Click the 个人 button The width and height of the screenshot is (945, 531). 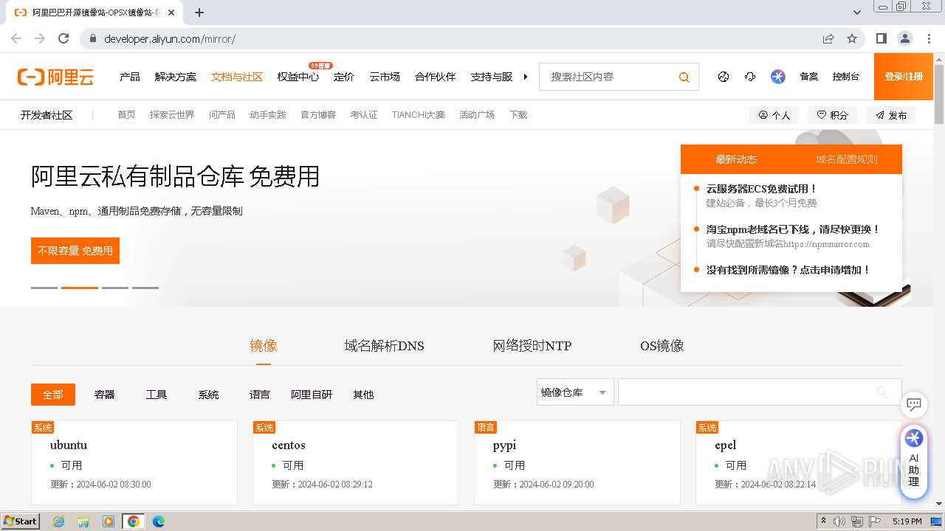774,115
